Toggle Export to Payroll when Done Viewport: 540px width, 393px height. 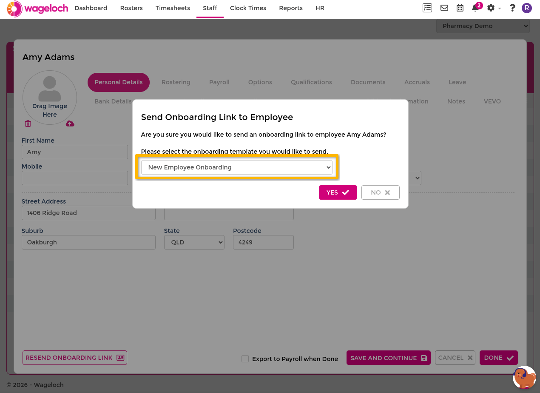click(x=245, y=359)
